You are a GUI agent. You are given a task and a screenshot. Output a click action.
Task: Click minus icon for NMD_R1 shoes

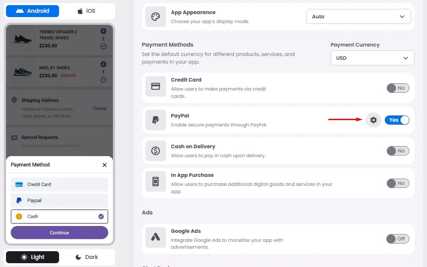coord(104,79)
